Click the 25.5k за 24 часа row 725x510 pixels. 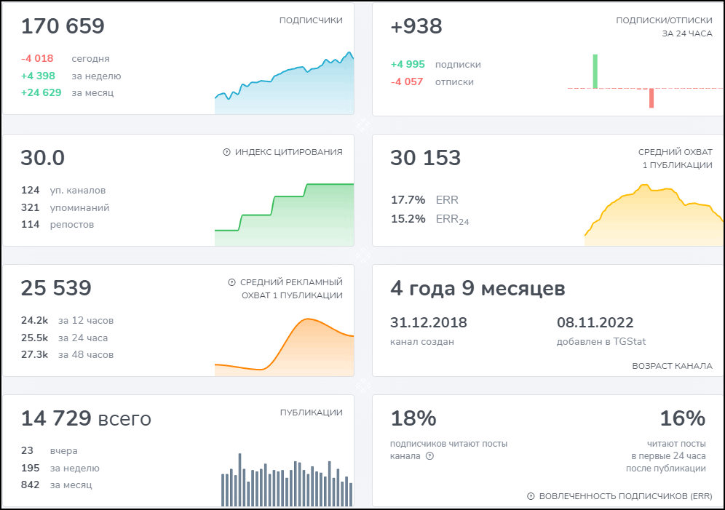pyautogui.click(x=64, y=338)
